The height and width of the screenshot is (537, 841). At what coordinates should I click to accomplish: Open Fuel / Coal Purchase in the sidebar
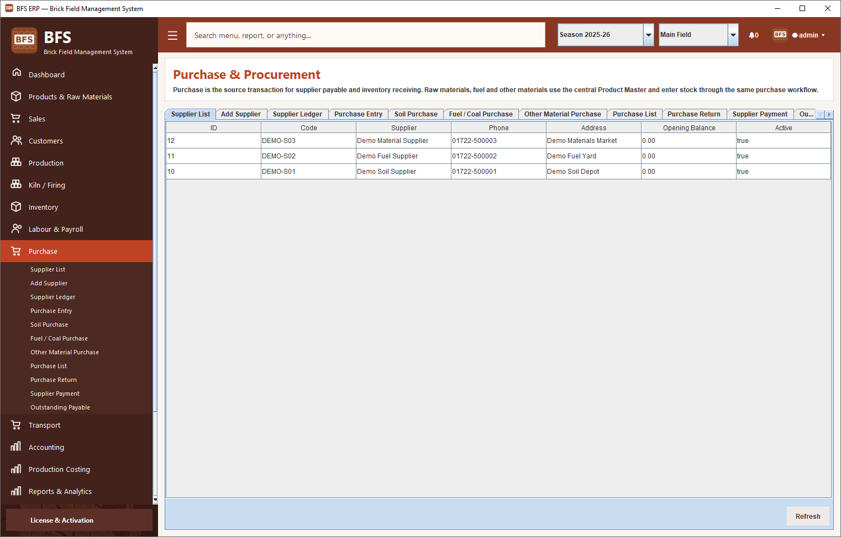(59, 338)
